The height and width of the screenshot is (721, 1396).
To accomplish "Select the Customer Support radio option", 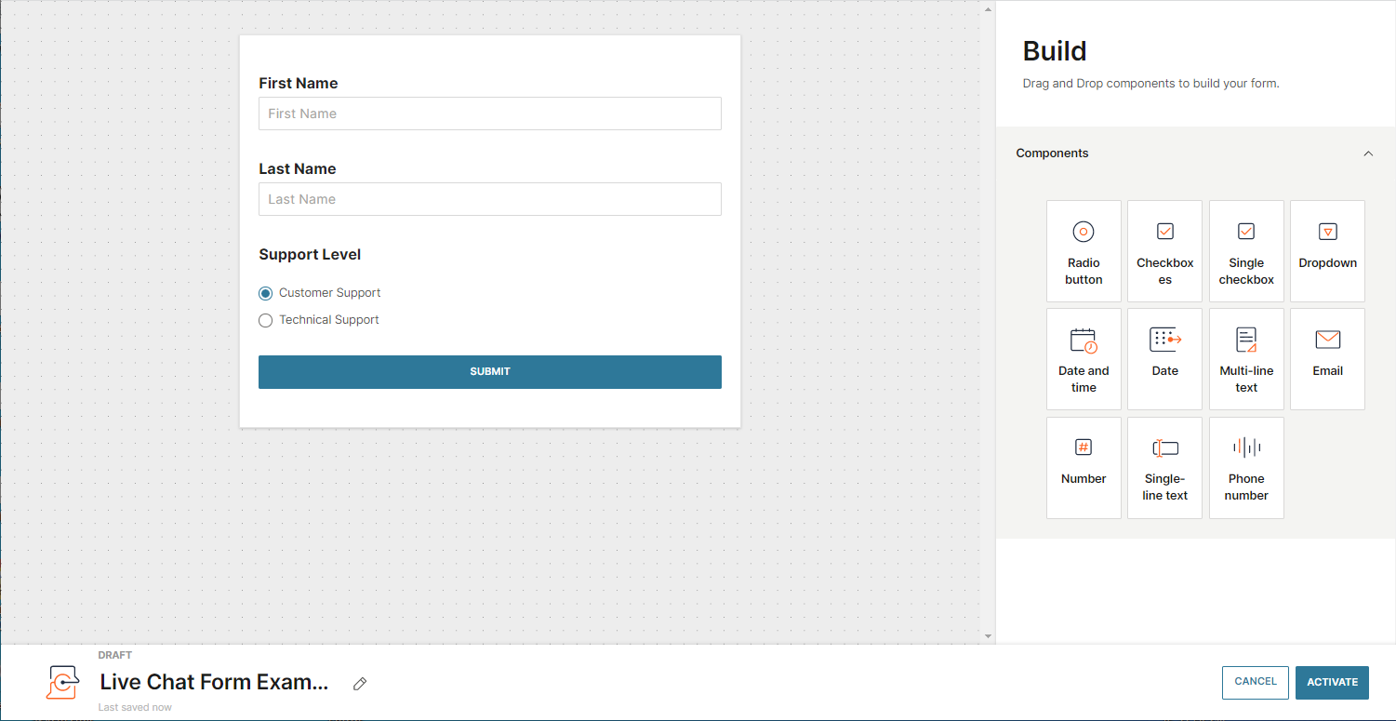I will pos(266,293).
